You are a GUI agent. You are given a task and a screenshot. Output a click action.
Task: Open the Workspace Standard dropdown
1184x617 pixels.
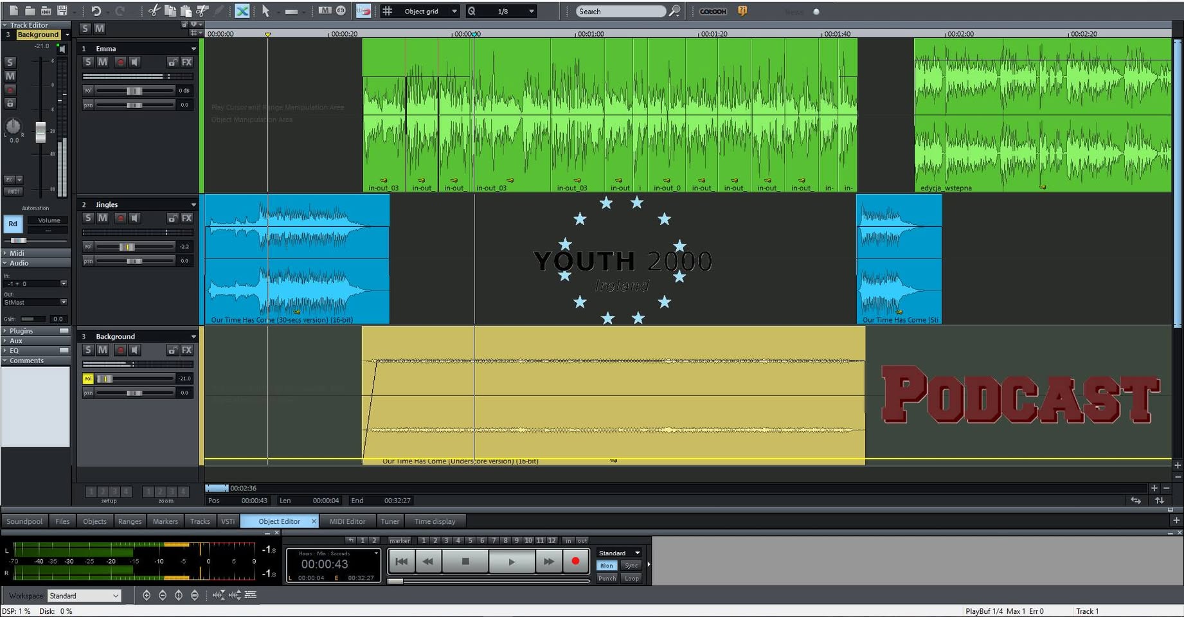84,596
